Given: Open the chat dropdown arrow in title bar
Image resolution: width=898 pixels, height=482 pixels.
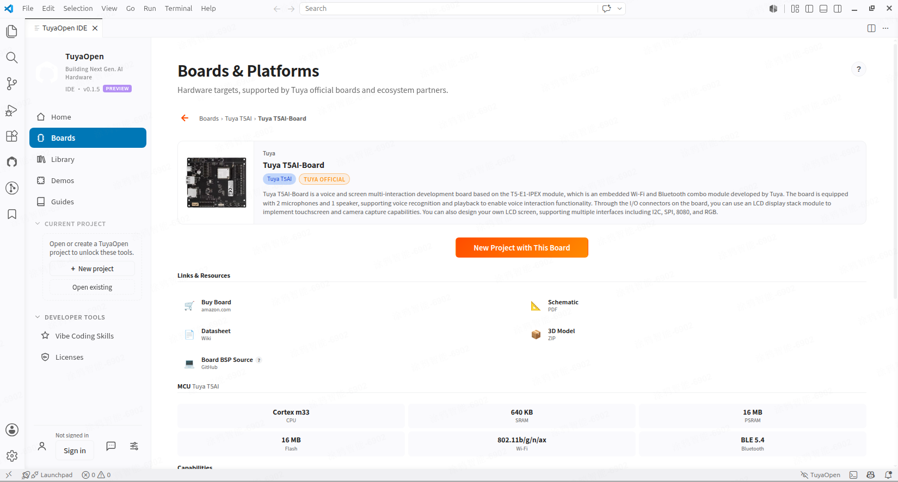Looking at the screenshot, I should (619, 9).
